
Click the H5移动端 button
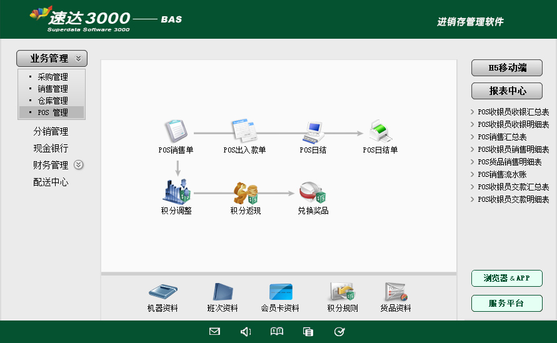[506, 68]
